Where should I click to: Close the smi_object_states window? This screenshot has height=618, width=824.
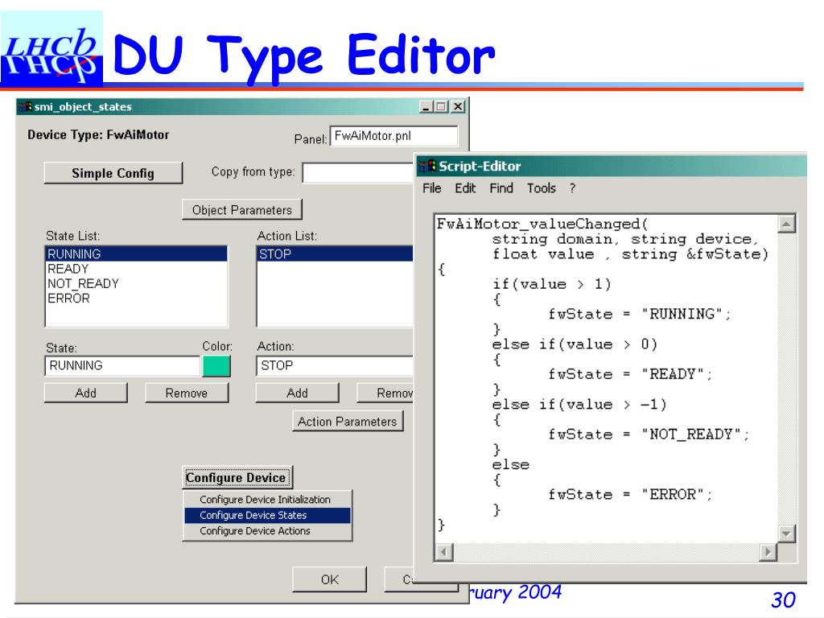coord(458,107)
